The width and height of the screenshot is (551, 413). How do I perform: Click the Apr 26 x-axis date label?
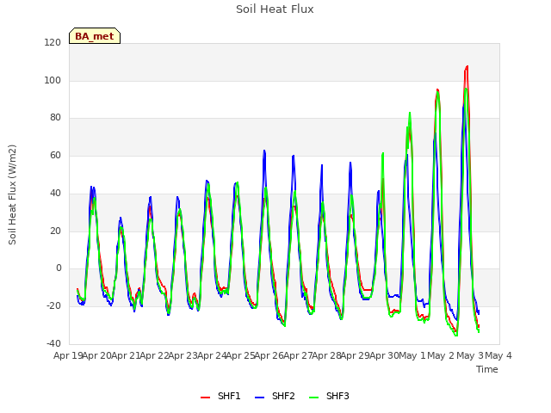click(x=269, y=355)
